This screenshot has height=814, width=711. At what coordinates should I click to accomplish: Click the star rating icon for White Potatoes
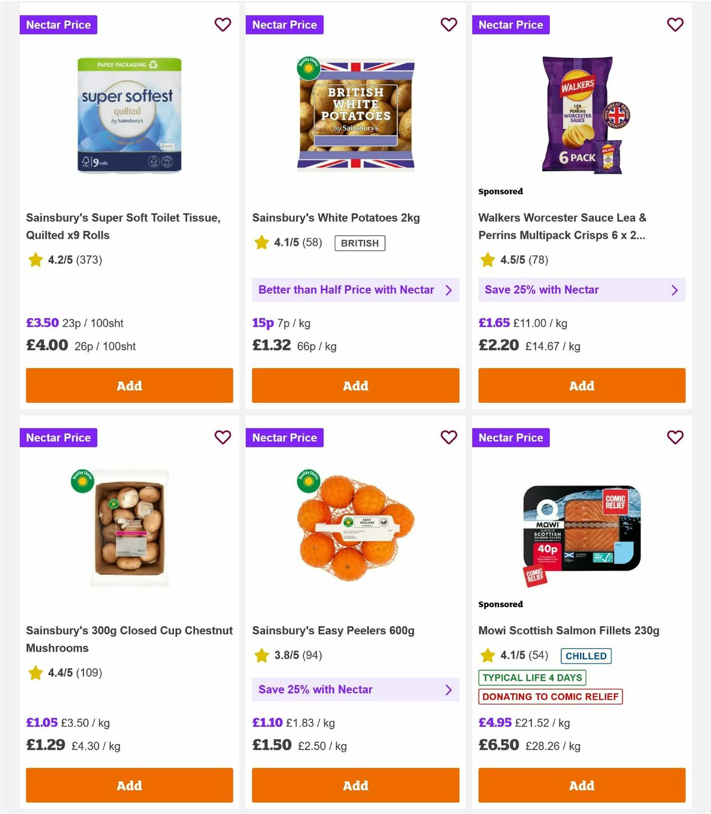click(x=261, y=242)
